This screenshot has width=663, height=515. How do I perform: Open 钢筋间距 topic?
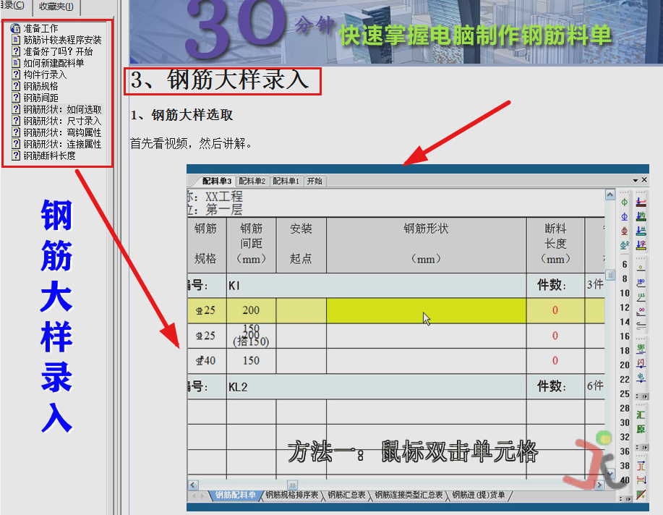40,98
